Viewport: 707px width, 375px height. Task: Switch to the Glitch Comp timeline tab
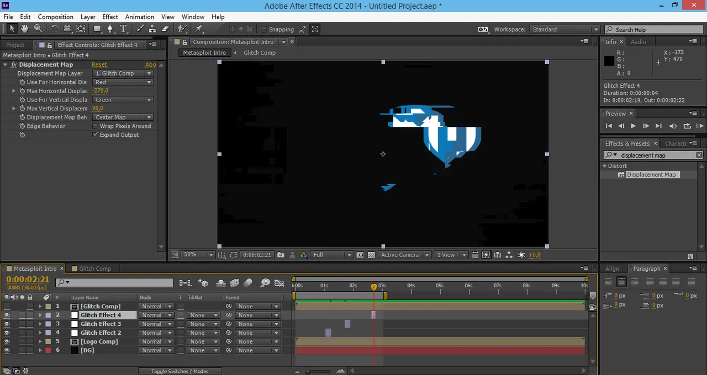tap(95, 269)
